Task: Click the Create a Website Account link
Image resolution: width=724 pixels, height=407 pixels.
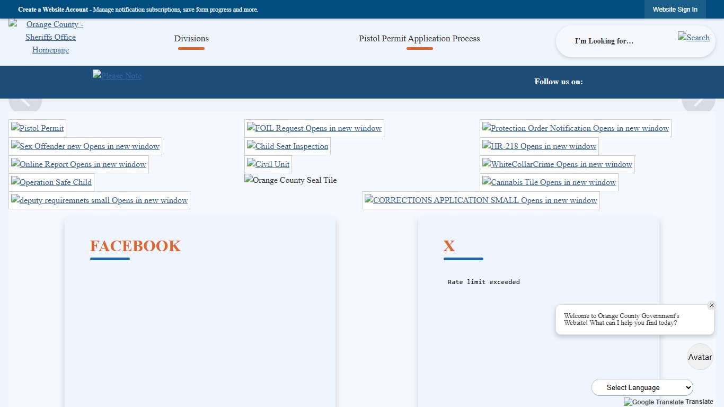Action: [x=53, y=10]
